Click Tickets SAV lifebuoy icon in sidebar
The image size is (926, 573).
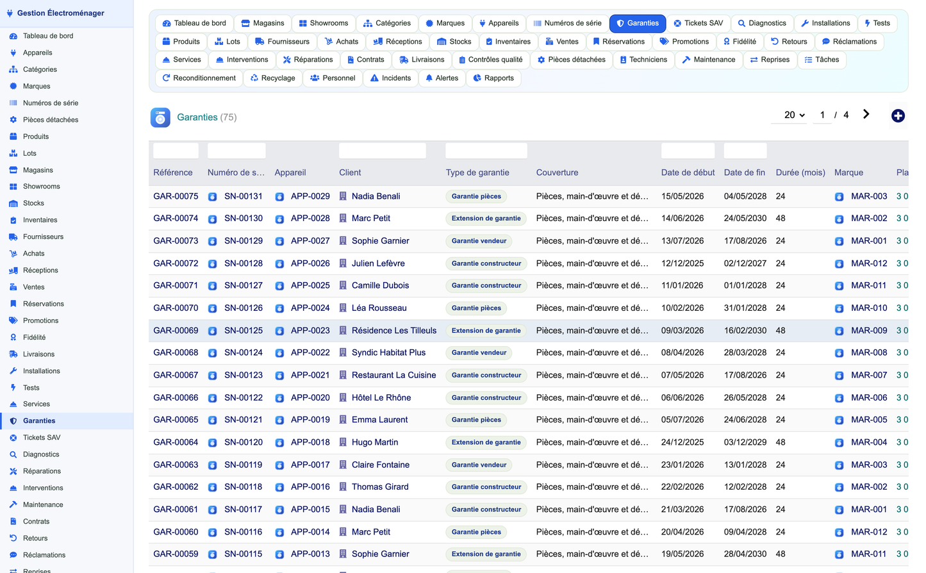click(13, 438)
